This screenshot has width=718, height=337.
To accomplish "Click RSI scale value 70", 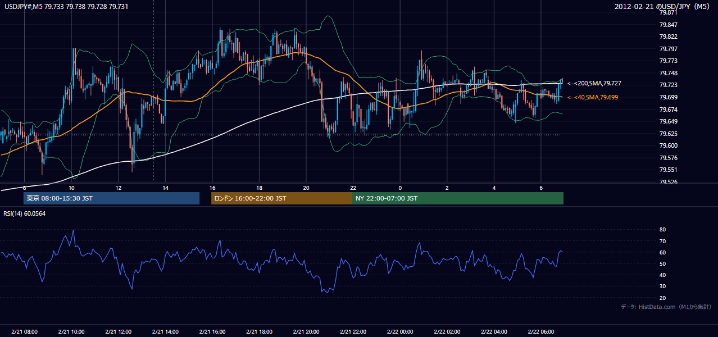I will click(663, 241).
